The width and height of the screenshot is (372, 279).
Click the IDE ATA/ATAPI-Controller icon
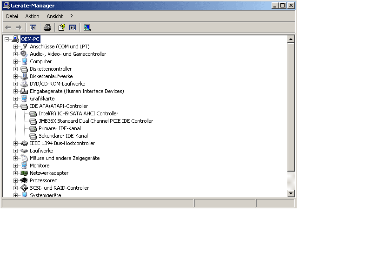(24, 106)
